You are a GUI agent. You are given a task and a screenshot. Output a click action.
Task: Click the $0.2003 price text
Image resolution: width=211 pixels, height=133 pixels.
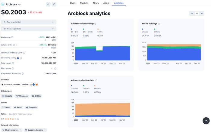click(14, 12)
